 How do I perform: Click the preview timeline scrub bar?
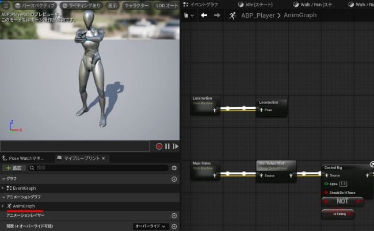(x=75, y=146)
